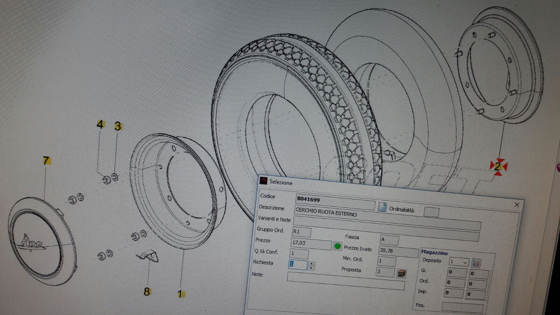Click the Selezione dialog title icon
This screenshot has width=560, height=315.
coord(263,181)
